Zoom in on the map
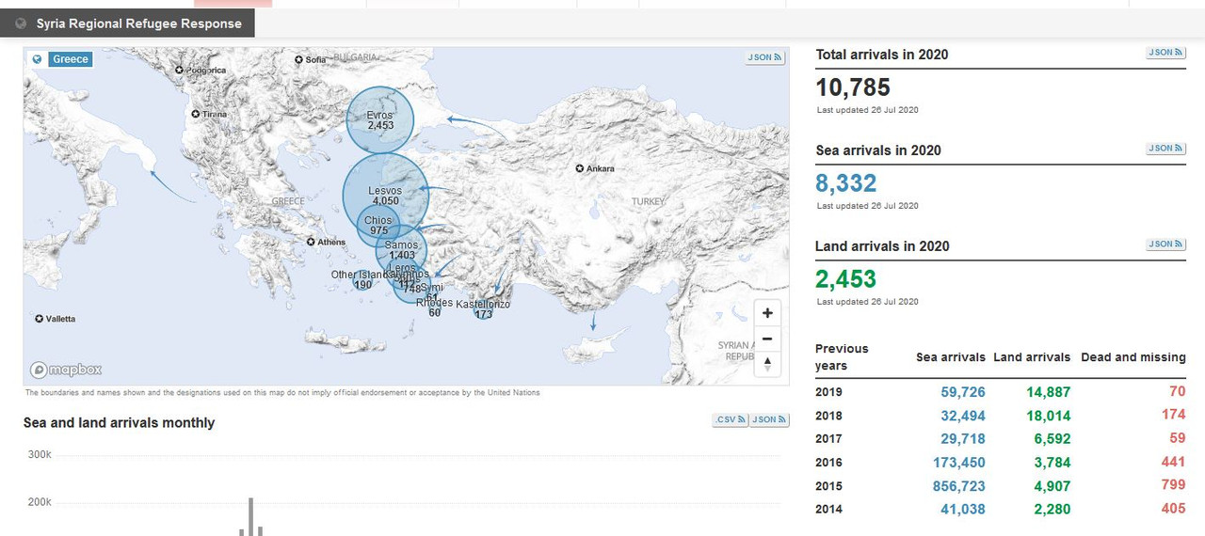The image size is (1205, 536). point(767,314)
